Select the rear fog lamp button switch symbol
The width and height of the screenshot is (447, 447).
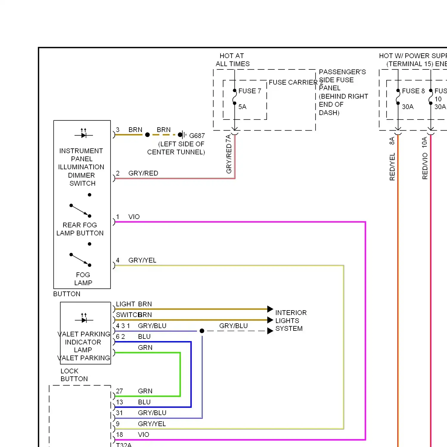80,206
